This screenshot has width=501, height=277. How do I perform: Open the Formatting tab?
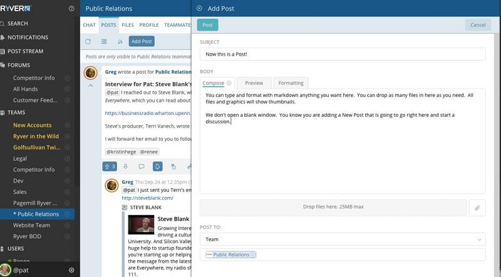pos(291,83)
